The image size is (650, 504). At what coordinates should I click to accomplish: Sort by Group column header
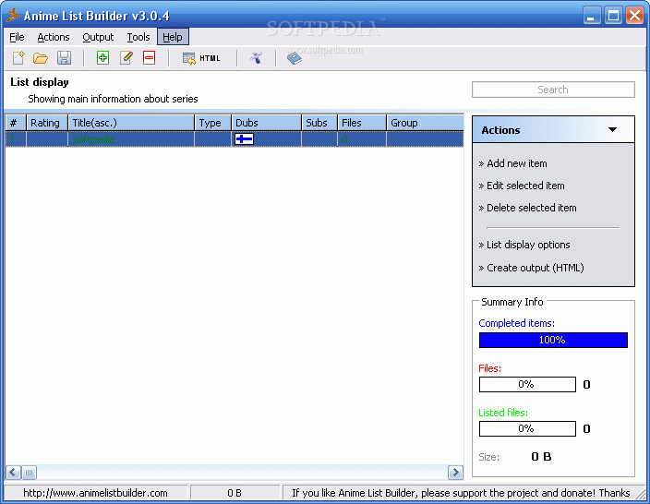(x=426, y=123)
